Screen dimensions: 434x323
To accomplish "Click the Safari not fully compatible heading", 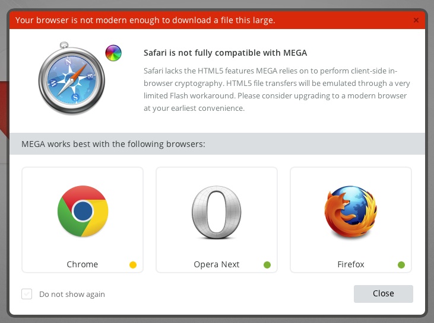I will tap(225, 53).
